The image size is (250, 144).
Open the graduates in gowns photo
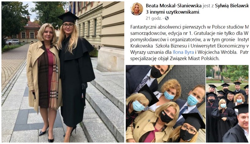[x=227, y=104]
